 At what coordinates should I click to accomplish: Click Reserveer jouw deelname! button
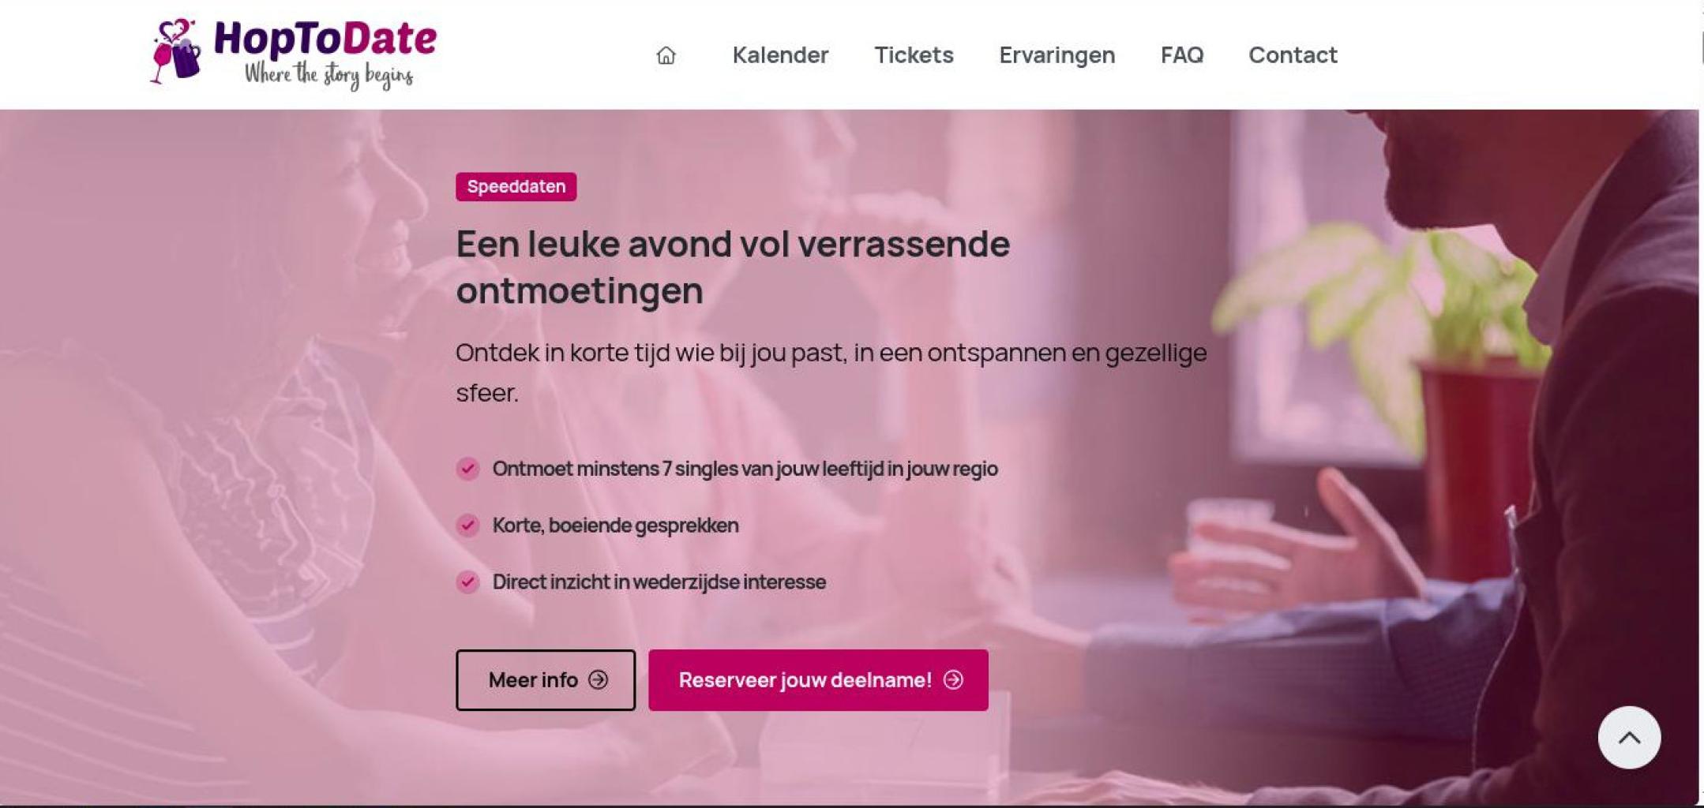pos(818,680)
